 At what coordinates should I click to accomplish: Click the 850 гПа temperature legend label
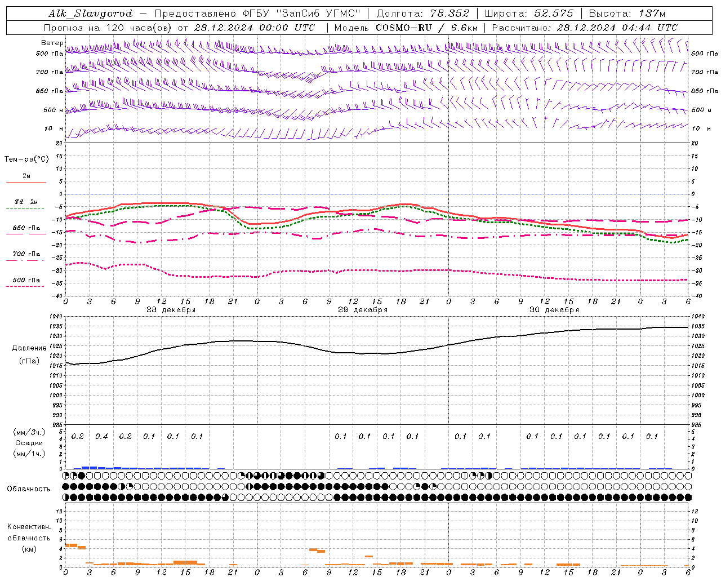click(26, 228)
